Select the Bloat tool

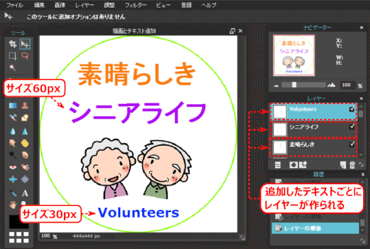(x=12, y=179)
